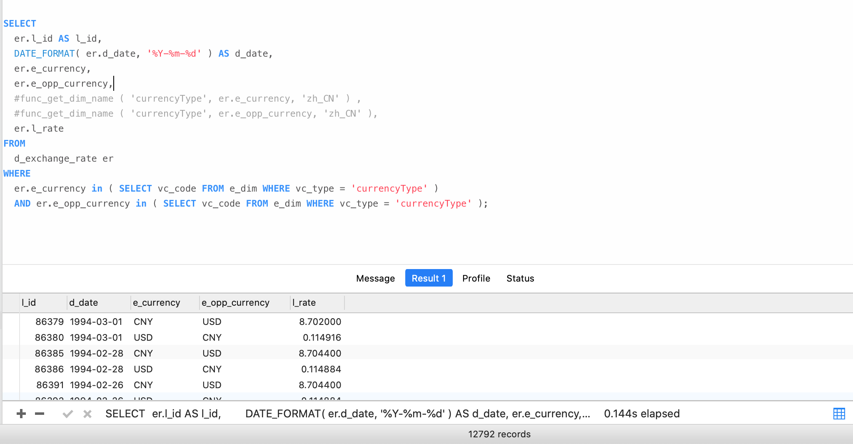This screenshot has width=853, height=444.
Task: Click the DATE_FORMAT function in the editor
Action: [45, 54]
